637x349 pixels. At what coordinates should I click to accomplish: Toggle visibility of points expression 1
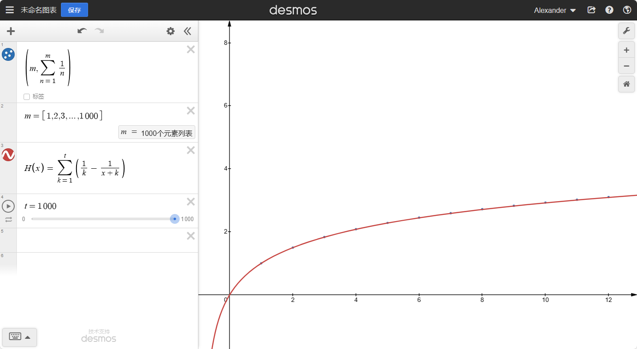coord(8,55)
